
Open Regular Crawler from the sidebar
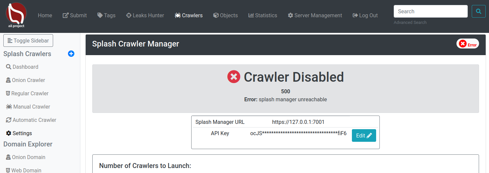coord(27,93)
